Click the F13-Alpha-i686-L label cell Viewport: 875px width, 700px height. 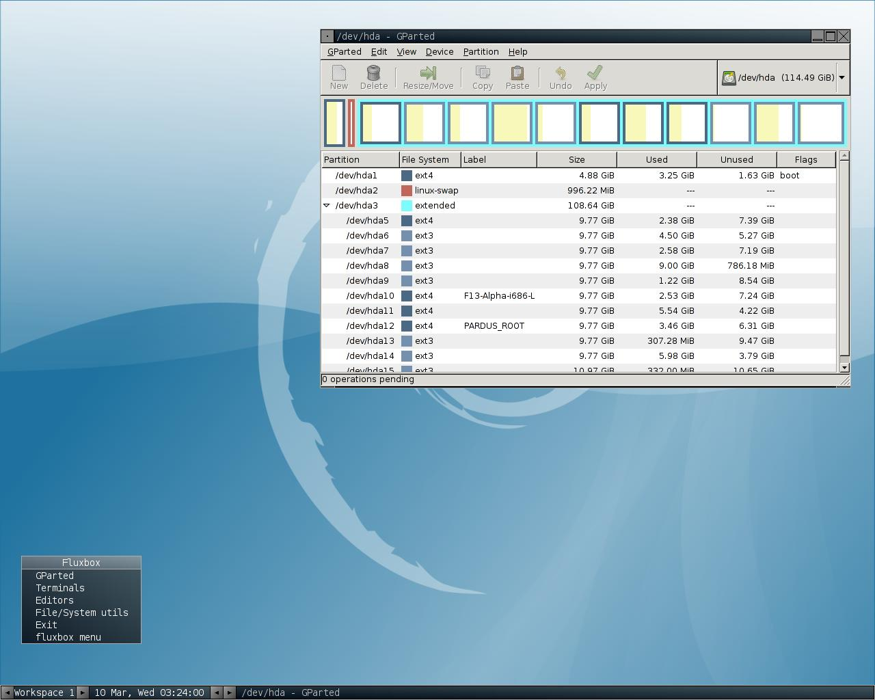click(x=499, y=296)
